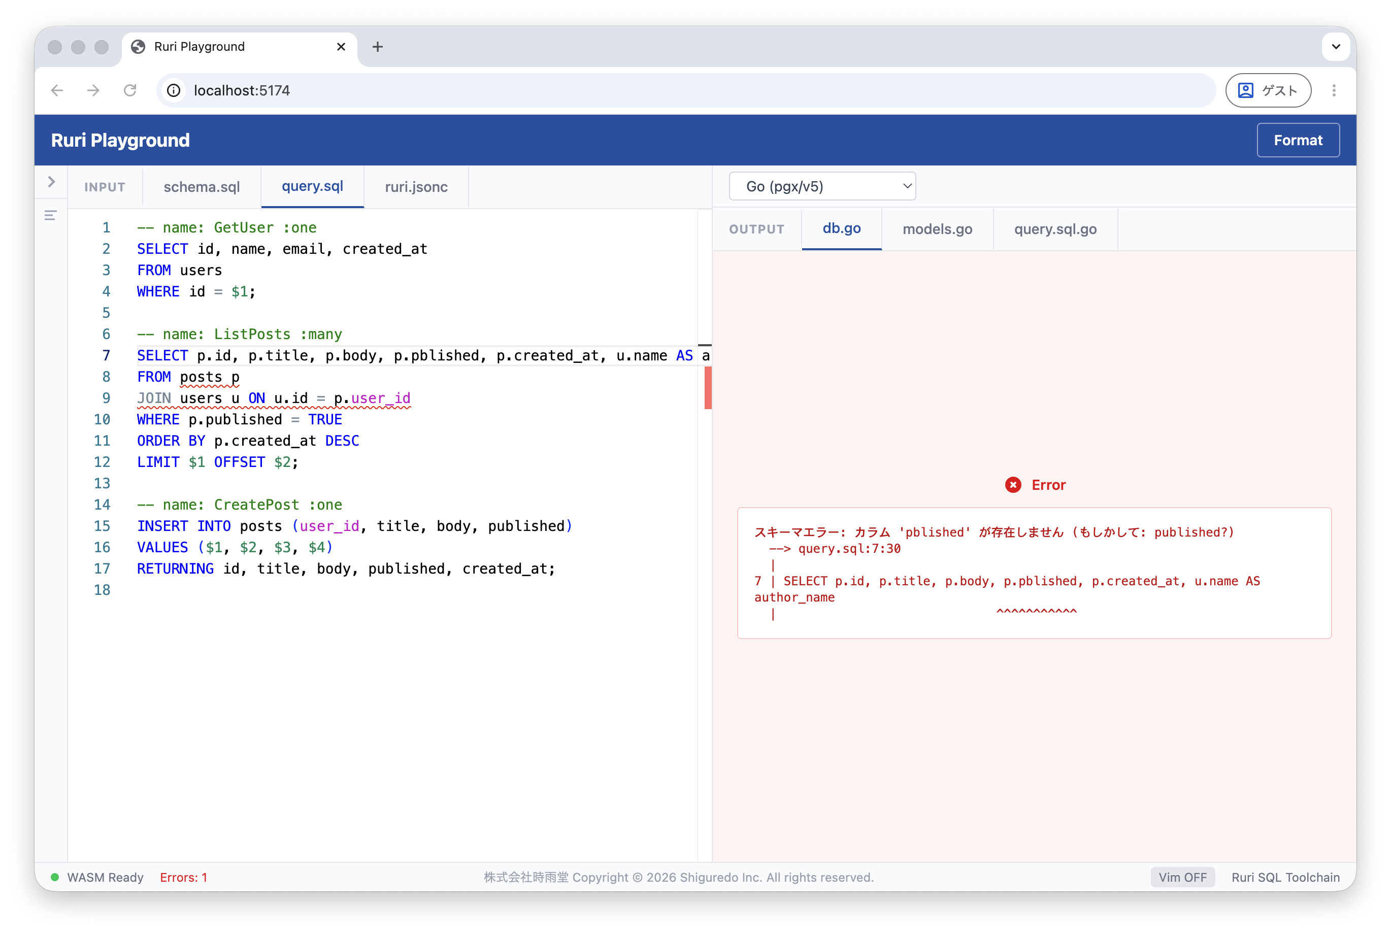The image size is (1391, 934).
Task: Click the red error icon
Action: 1013,485
